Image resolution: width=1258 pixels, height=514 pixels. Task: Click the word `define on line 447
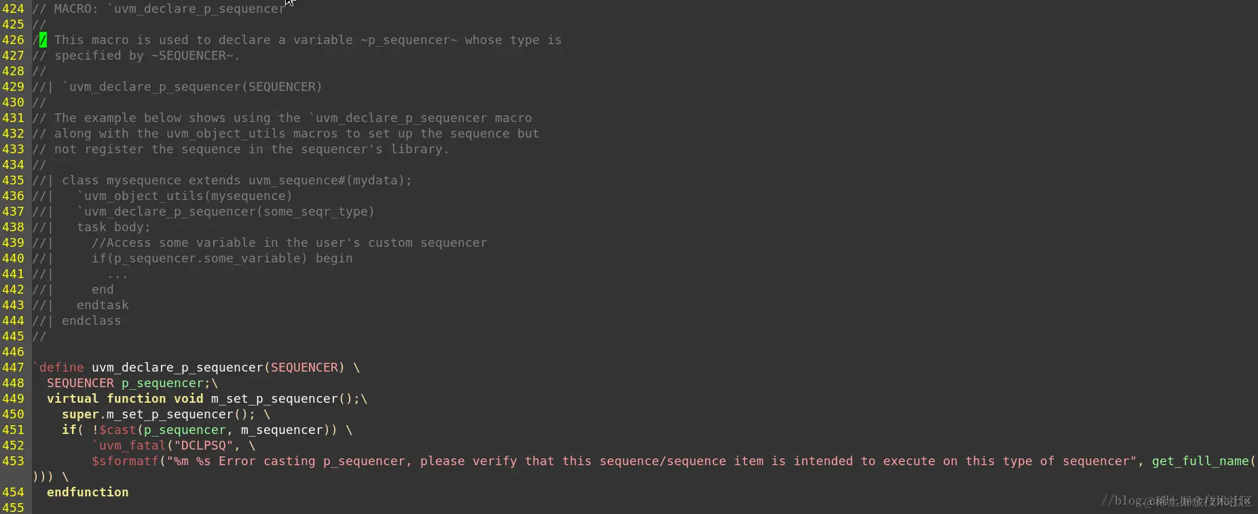tap(58, 368)
